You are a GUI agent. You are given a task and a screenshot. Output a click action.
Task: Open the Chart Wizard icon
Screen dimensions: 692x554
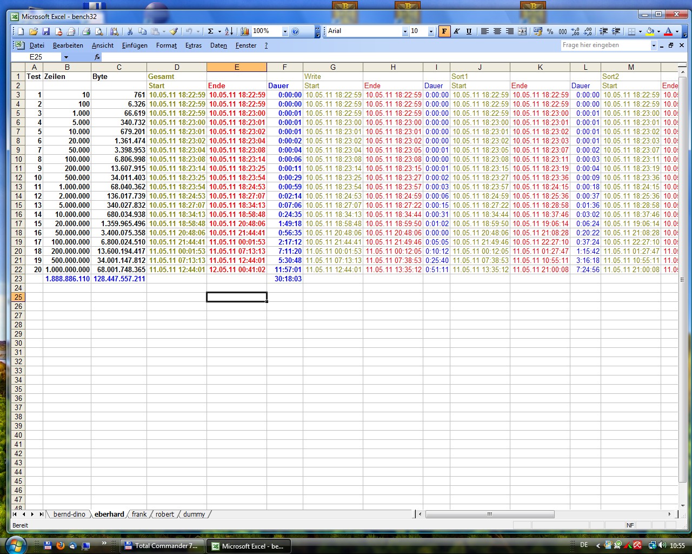(x=245, y=31)
